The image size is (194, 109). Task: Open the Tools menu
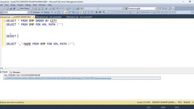click(35, 5)
